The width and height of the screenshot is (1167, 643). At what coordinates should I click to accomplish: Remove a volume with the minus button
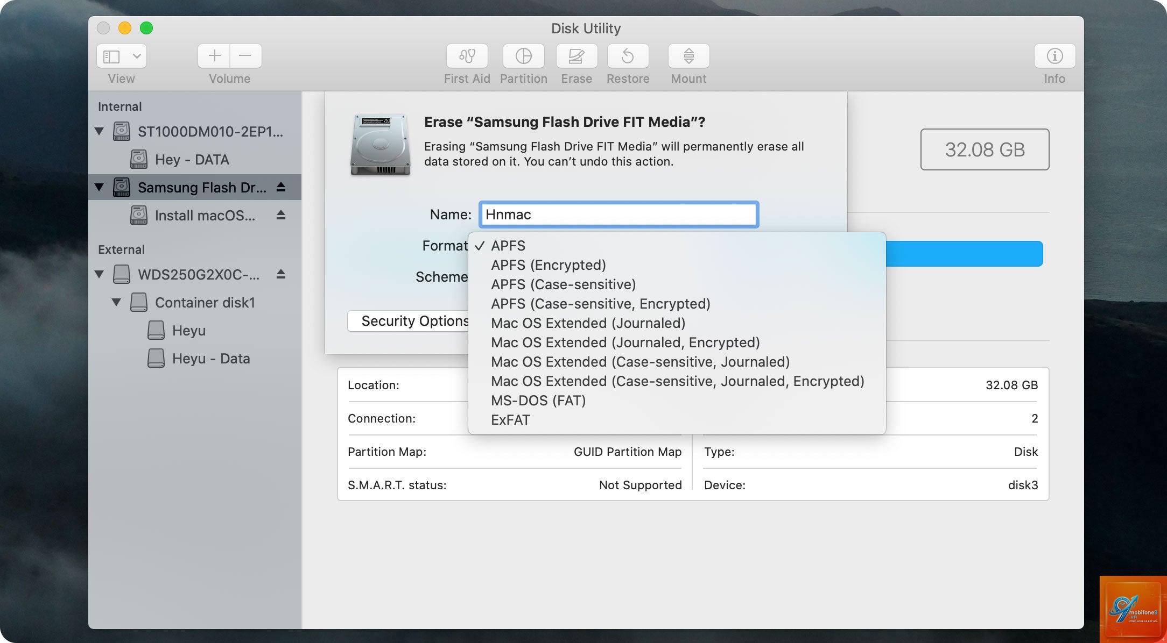[245, 56]
